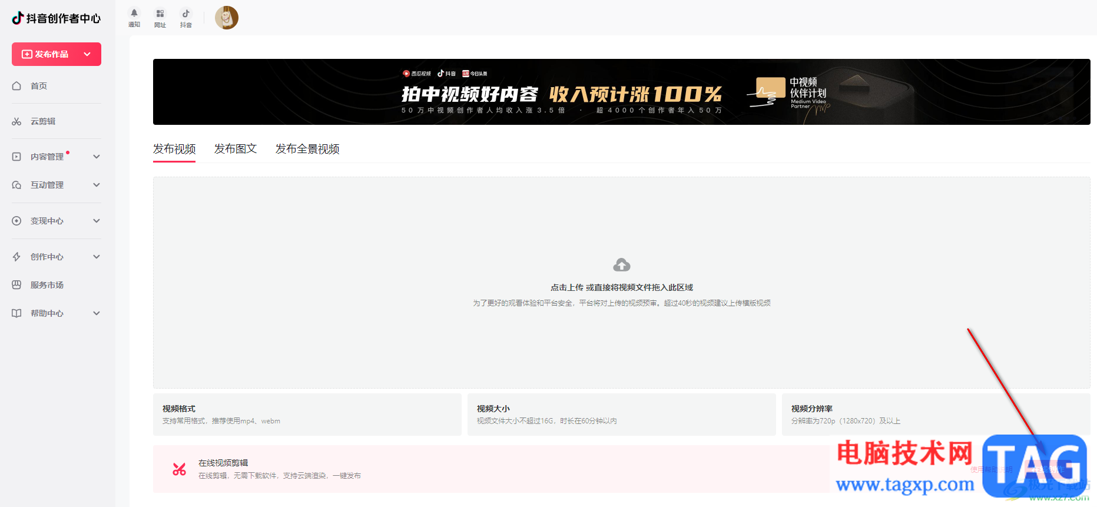Image resolution: width=1097 pixels, height=507 pixels.
Task: Click 点击上传 upload text
Action: [567, 287]
